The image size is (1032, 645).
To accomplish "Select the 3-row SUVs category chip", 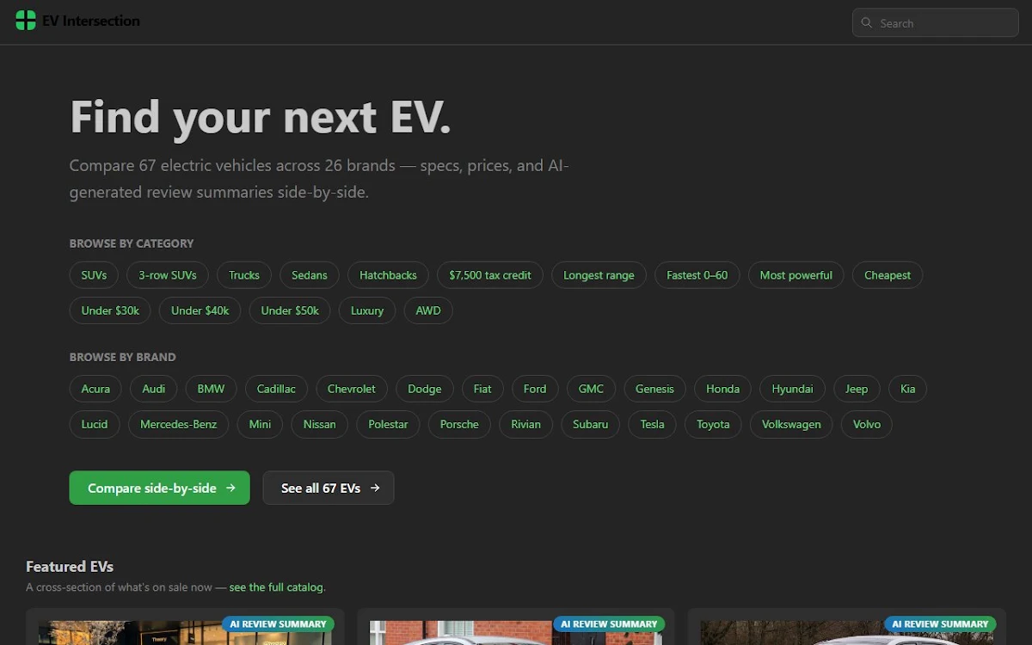I will point(168,275).
